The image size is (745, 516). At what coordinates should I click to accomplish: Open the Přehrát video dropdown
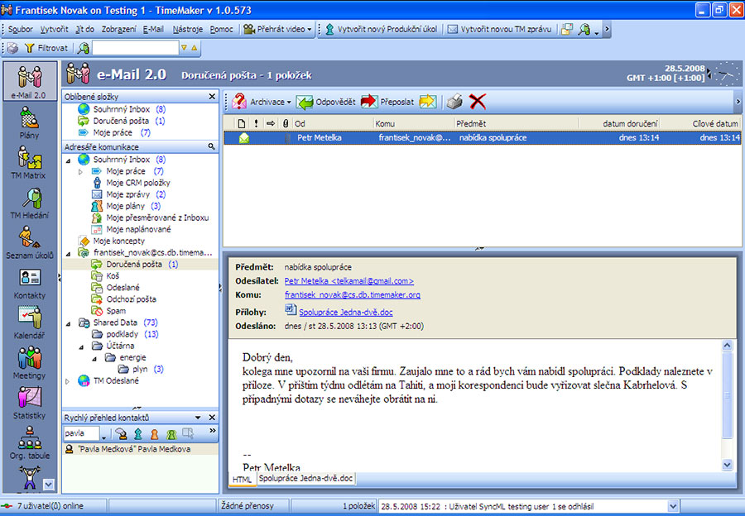click(310, 29)
